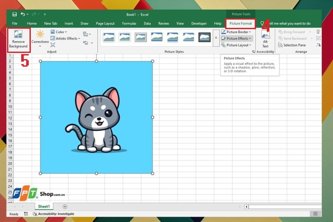Viewport: 333px width, 222px height.
Task: Click the Redo arrow
Action: pos(34,14)
